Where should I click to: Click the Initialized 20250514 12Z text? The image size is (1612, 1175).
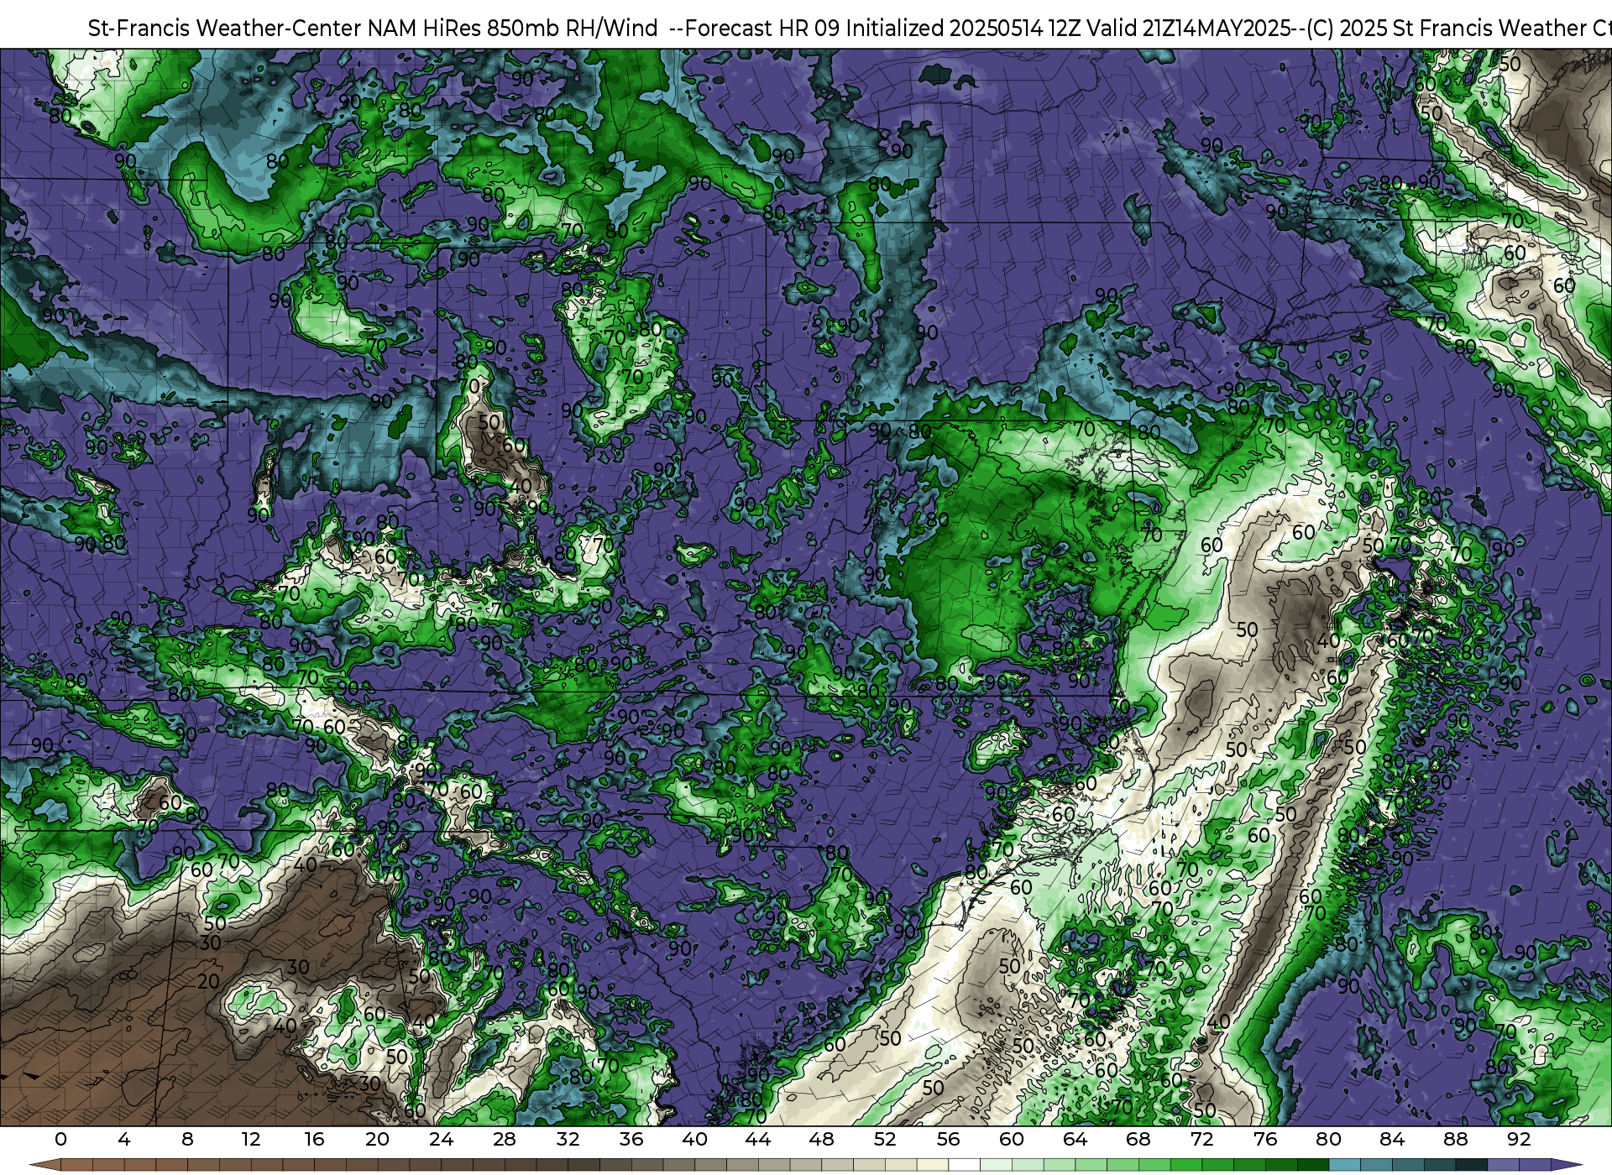[x=963, y=29]
